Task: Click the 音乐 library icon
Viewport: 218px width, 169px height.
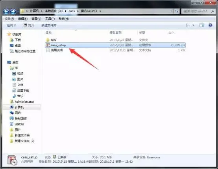Action: pyautogui.click(x=14, y=96)
